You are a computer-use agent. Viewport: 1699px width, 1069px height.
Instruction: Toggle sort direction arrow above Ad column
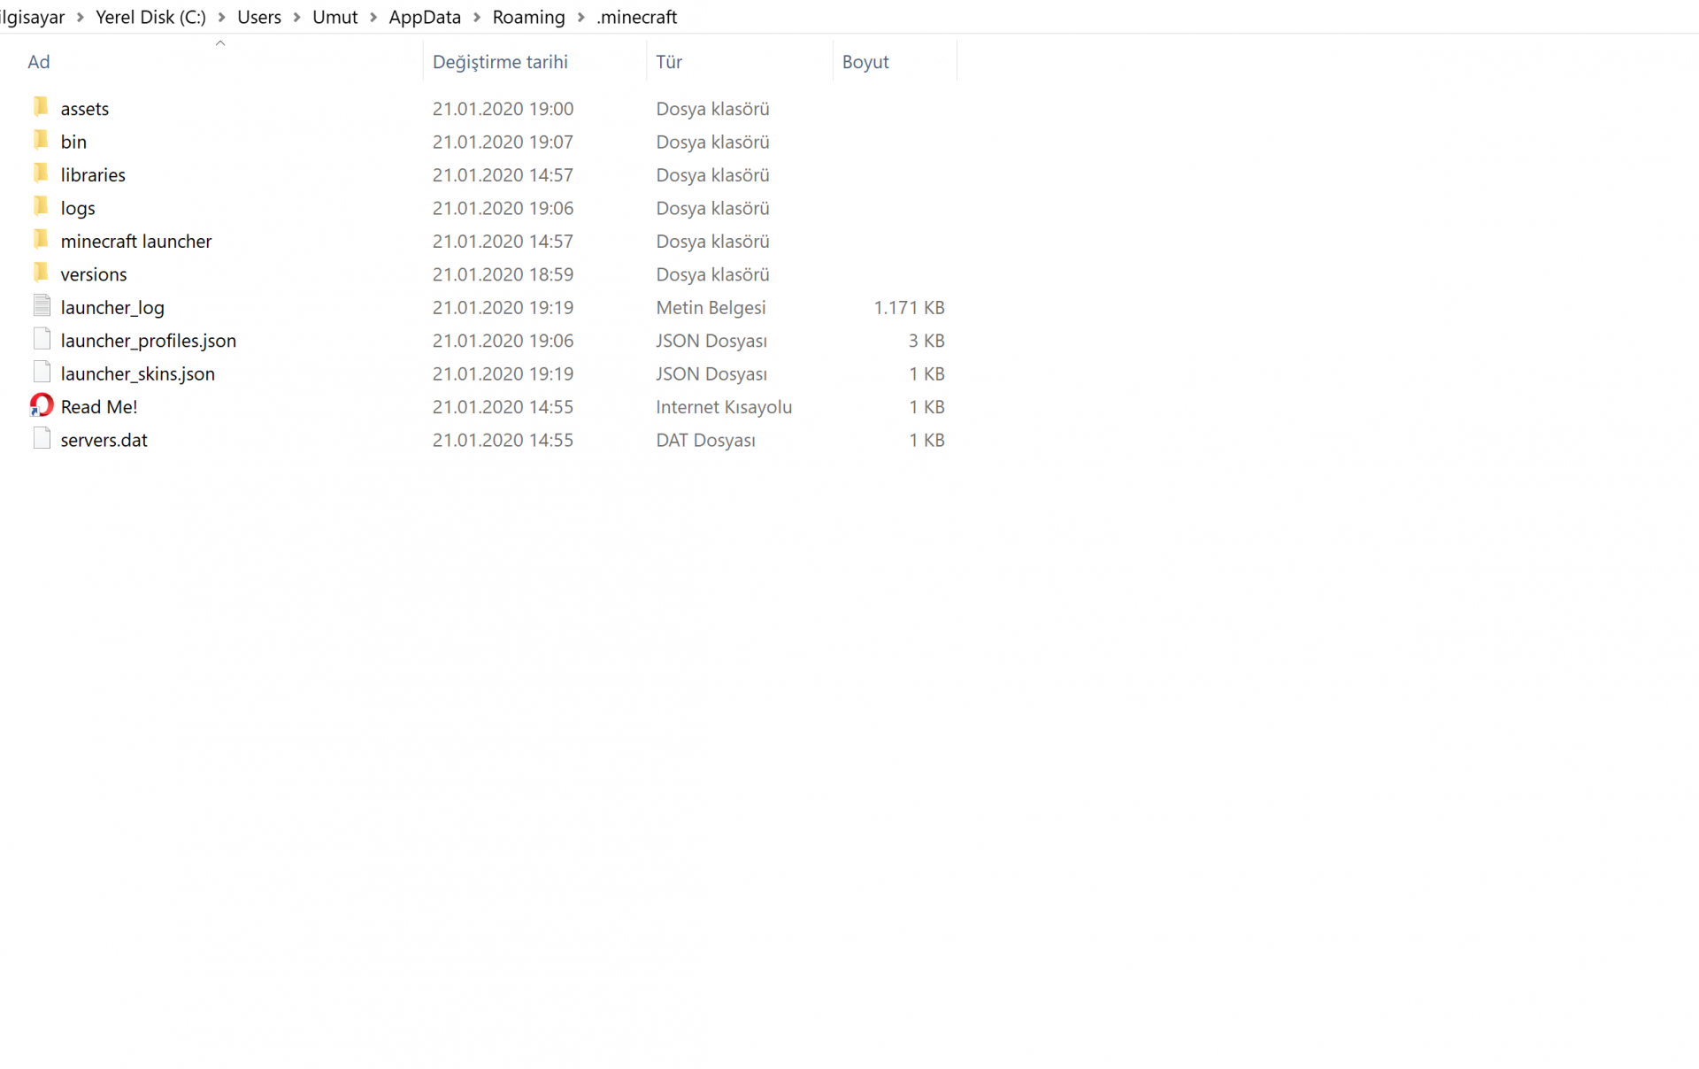coord(220,42)
